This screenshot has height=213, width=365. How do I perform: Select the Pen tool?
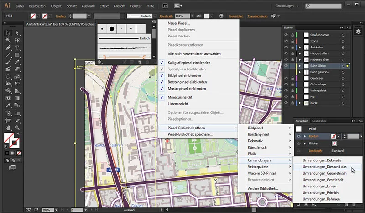[8, 48]
